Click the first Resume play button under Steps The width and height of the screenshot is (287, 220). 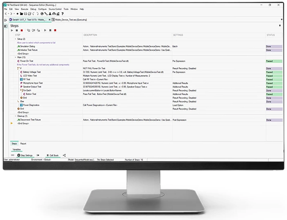[12, 31]
